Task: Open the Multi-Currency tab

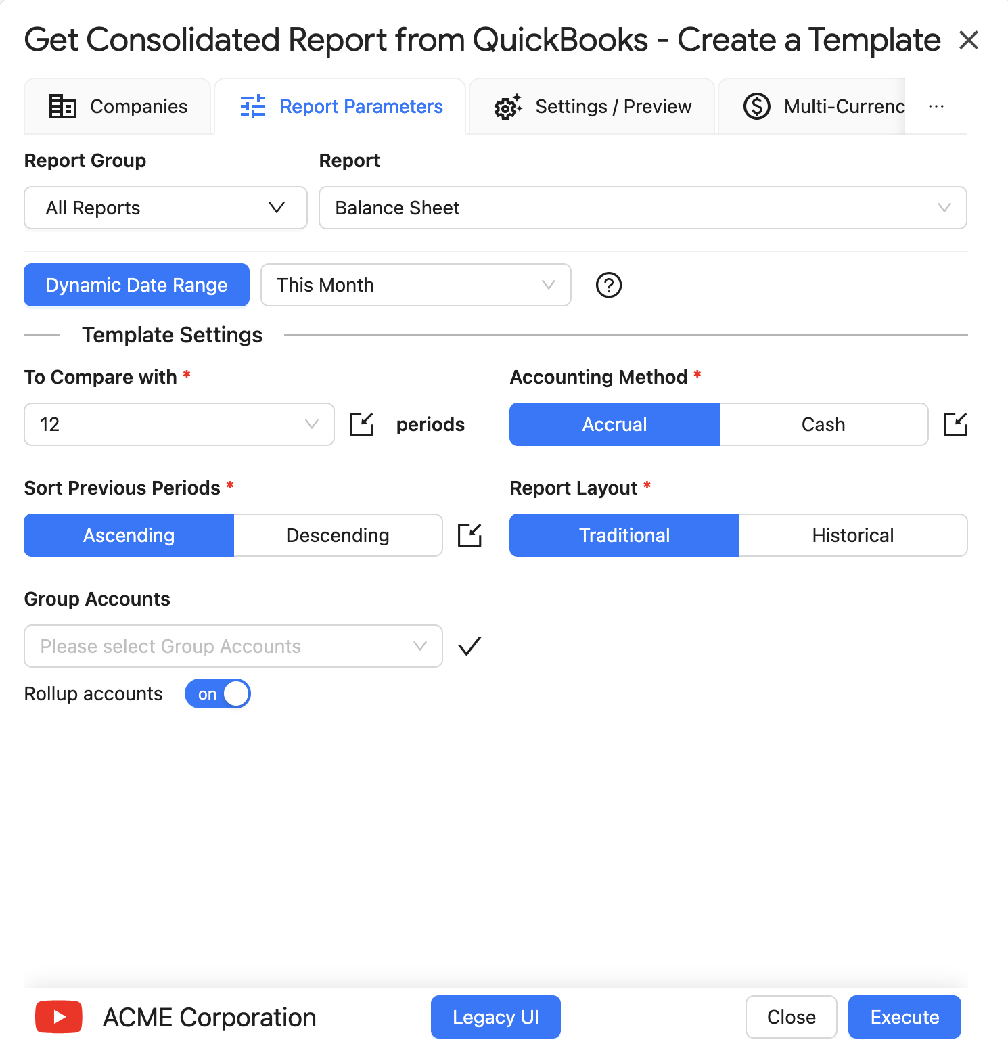Action: (812, 106)
